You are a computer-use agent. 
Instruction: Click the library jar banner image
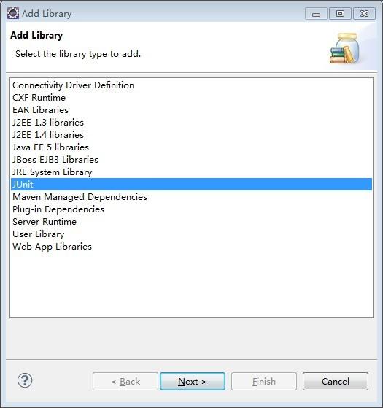click(x=345, y=48)
